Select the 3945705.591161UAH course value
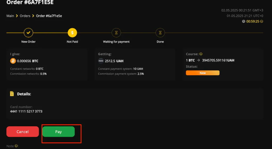This screenshot has height=149, width=272. [218, 60]
